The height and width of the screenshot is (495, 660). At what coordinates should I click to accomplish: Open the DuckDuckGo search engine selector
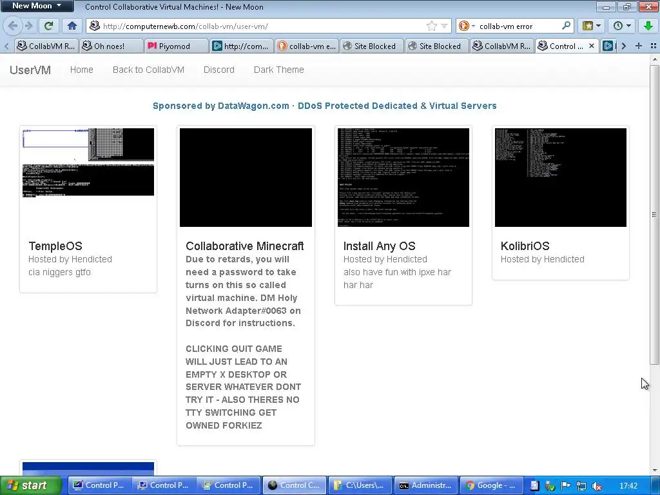point(467,26)
